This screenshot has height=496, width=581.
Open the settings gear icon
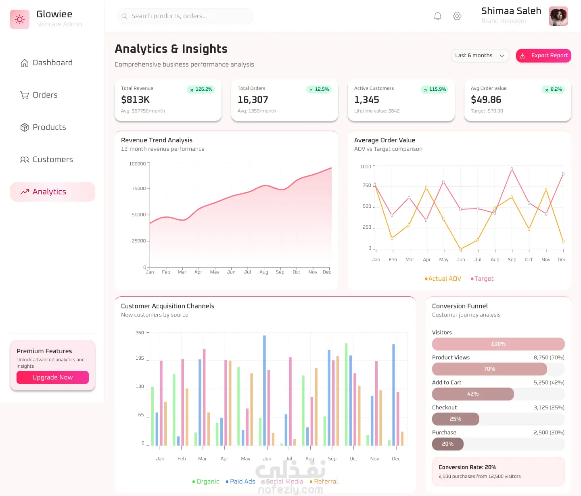click(457, 16)
